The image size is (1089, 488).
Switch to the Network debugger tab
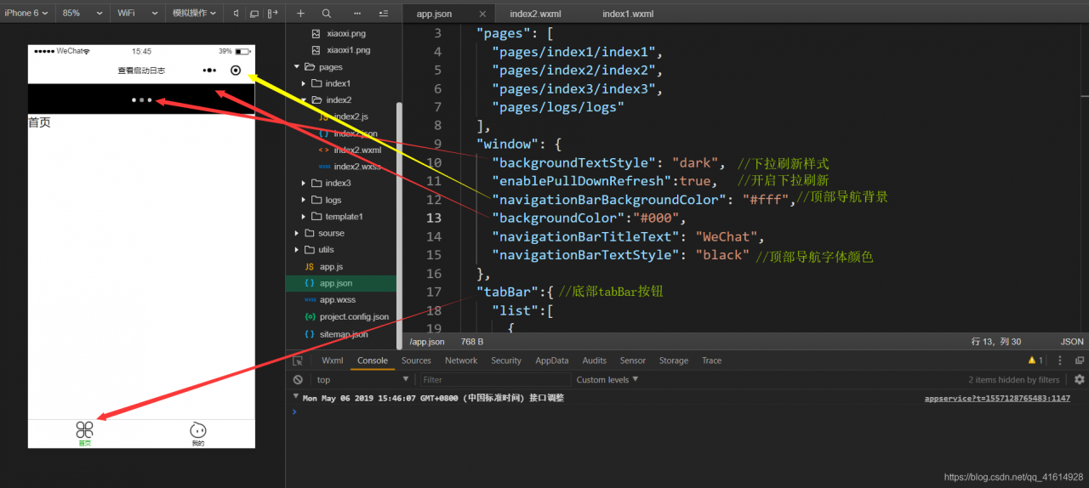coord(461,360)
